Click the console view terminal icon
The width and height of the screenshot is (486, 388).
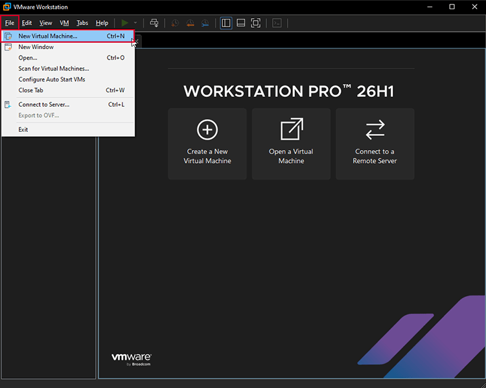[277, 23]
